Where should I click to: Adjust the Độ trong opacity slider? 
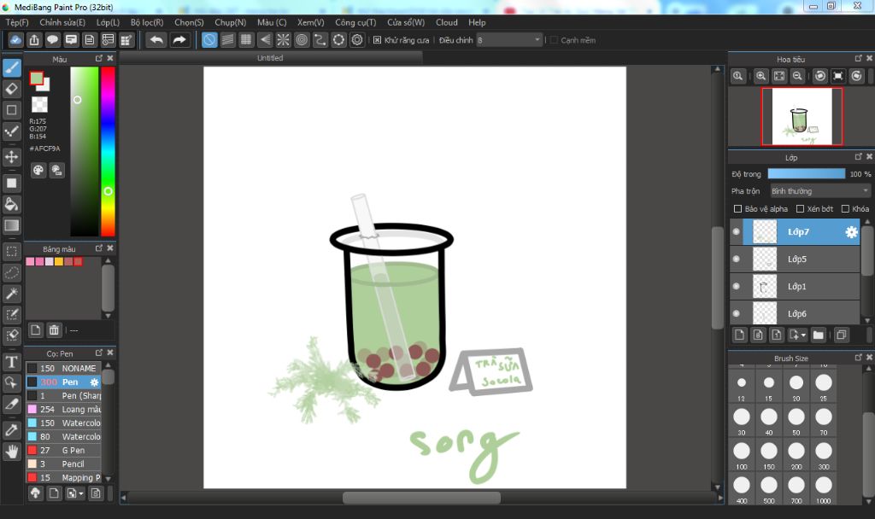(x=807, y=174)
